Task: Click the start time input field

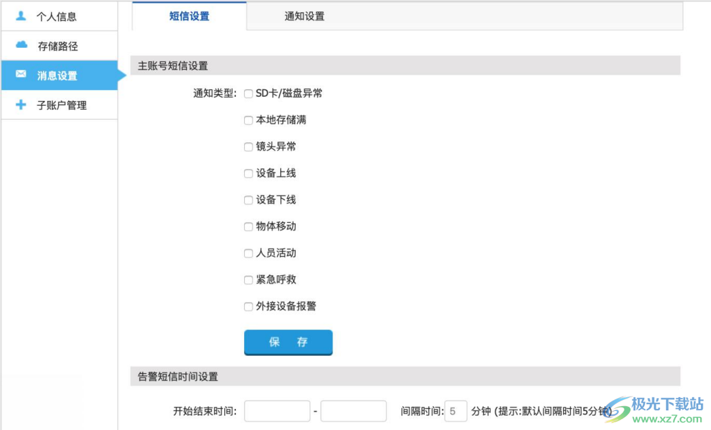Action: click(277, 412)
